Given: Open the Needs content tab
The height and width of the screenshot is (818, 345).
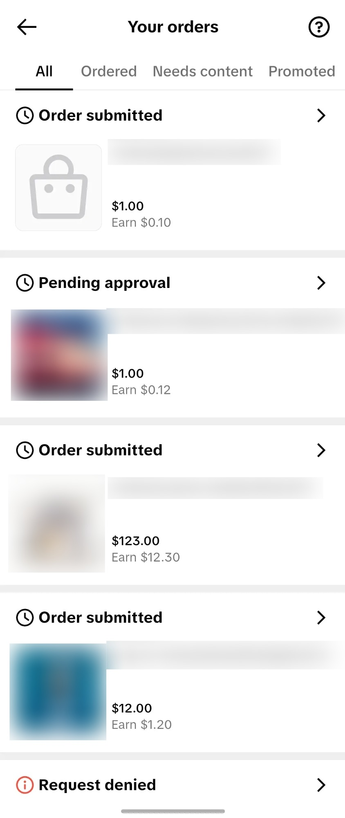Looking at the screenshot, I should pyautogui.click(x=203, y=72).
